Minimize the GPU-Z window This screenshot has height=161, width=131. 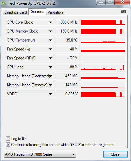[101, 2]
